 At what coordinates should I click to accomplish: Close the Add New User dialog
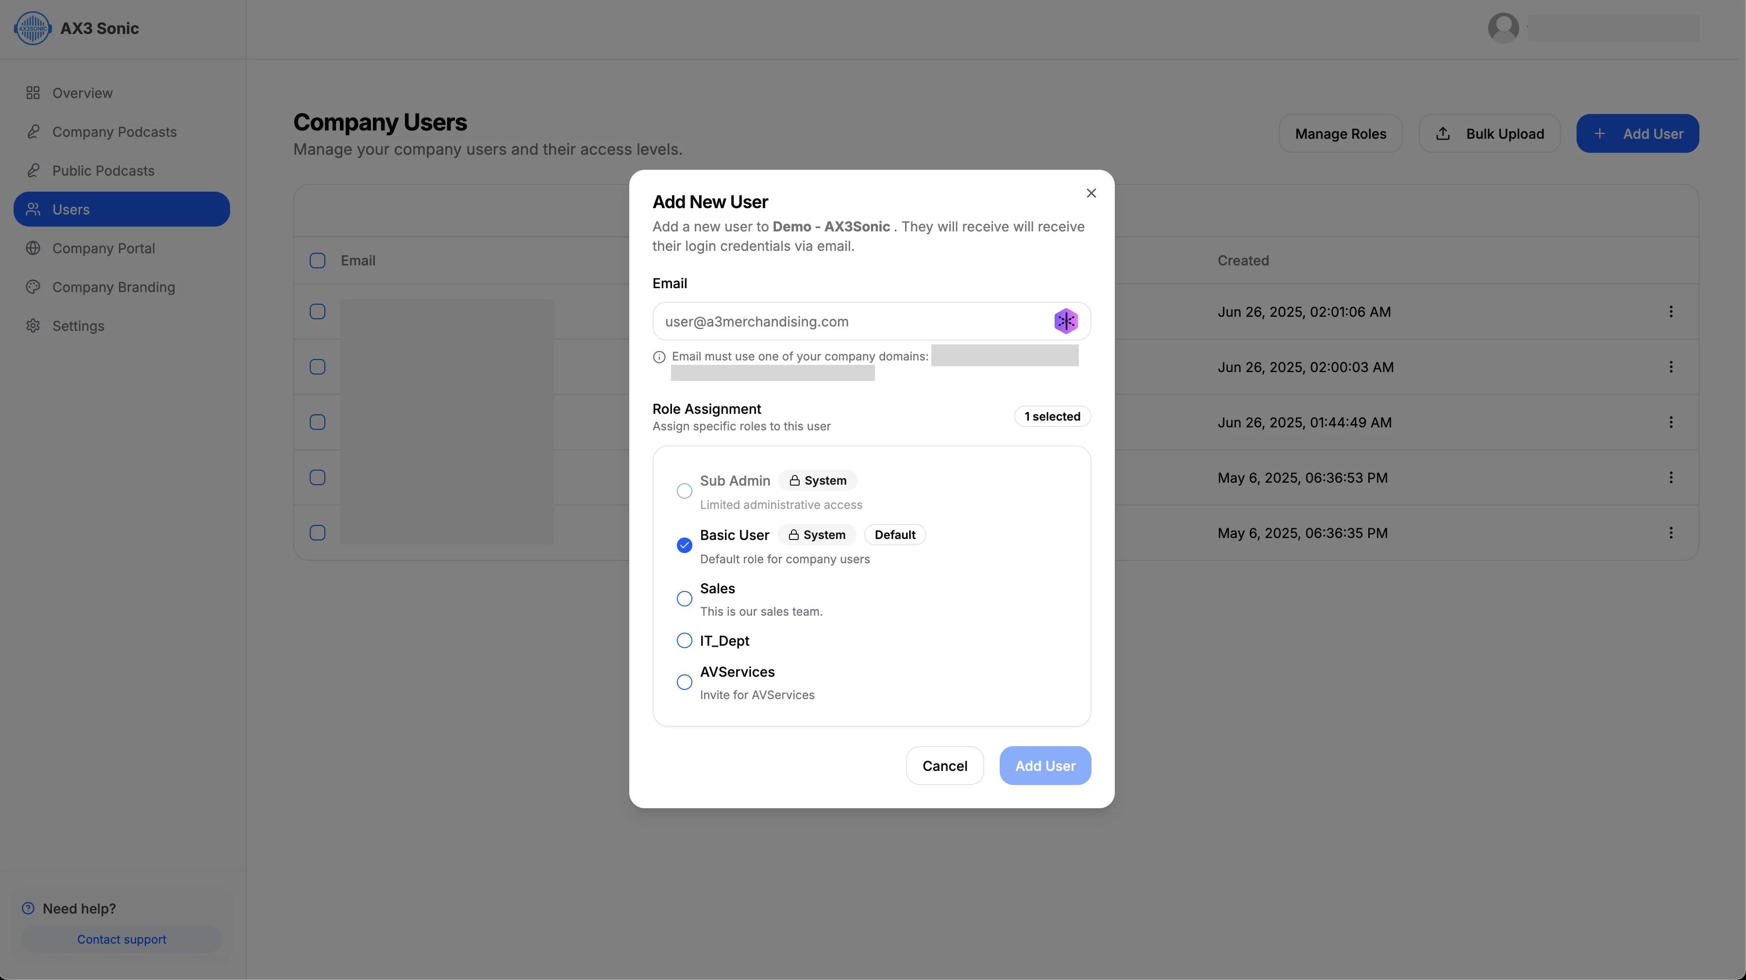point(1091,193)
